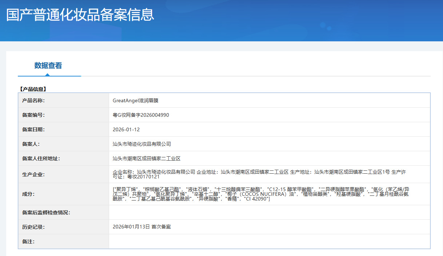Click history entry 2026年01月13日 首次备案
The width and height of the screenshot is (443, 256).
[x=142, y=227]
